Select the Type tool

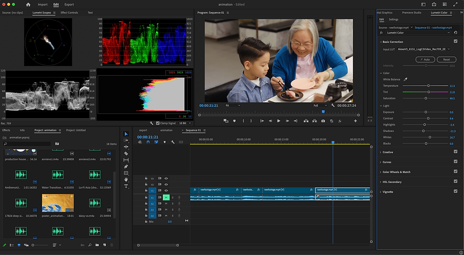pos(126,186)
